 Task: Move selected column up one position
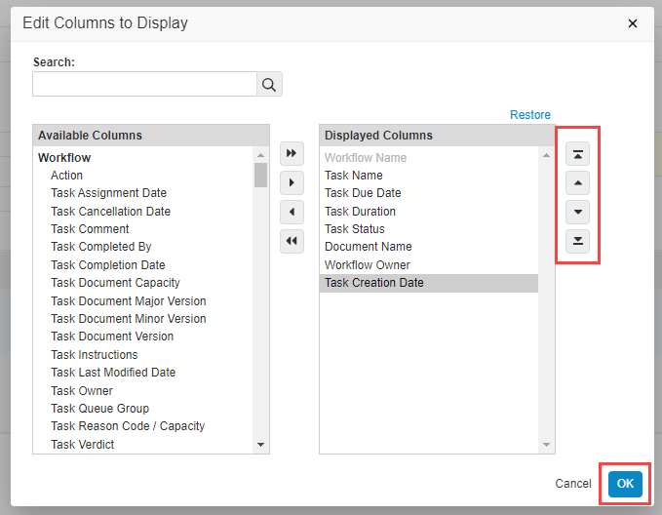click(578, 183)
